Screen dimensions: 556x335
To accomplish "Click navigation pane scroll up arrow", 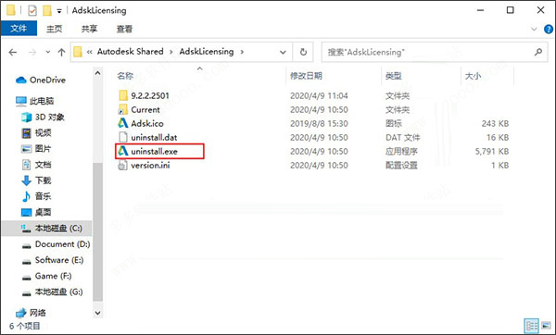I will coord(97,73).
